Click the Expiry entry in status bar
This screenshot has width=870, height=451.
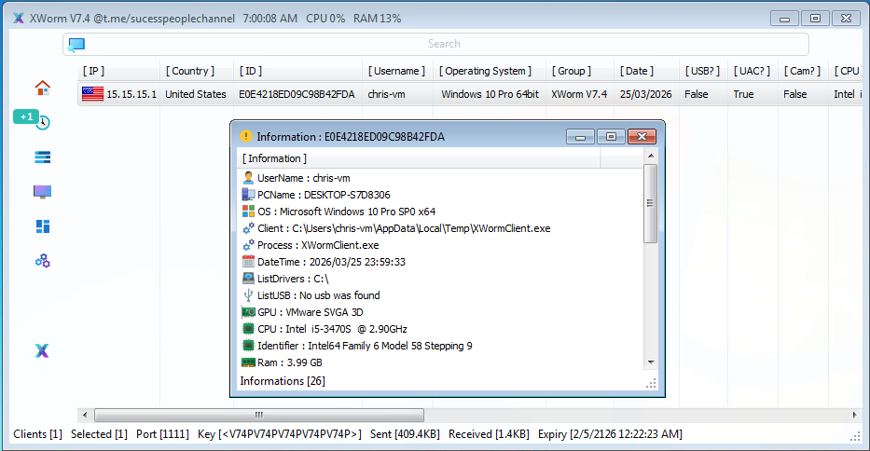pyautogui.click(x=611, y=434)
